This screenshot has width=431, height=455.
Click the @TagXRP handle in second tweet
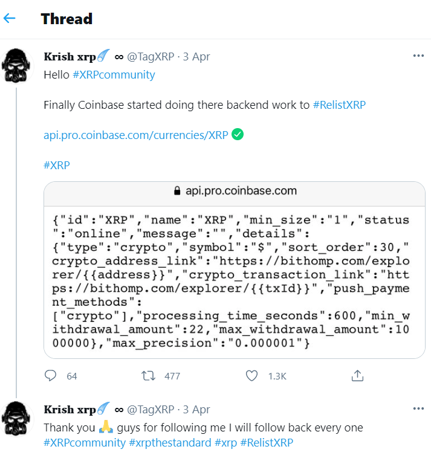tap(151, 410)
